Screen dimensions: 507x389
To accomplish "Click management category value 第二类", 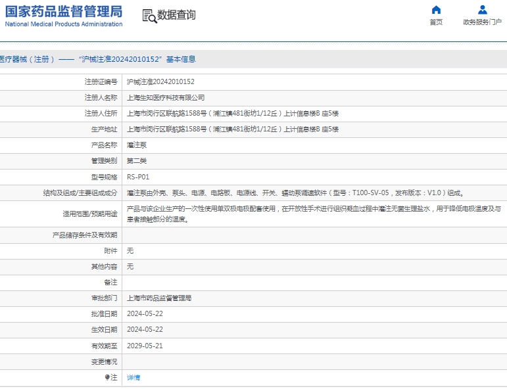I will point(137,161).
